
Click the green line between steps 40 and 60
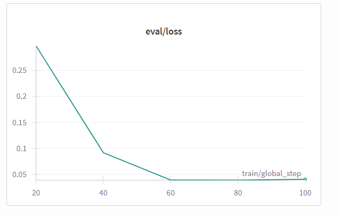(x=137, y=166)
